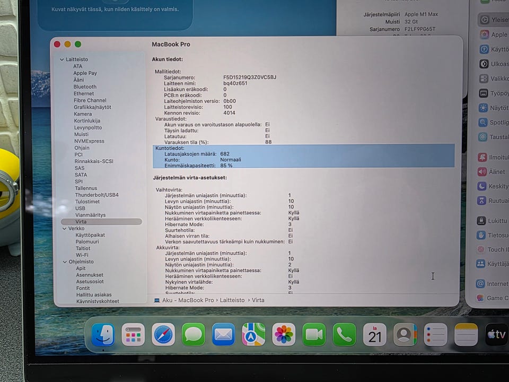Select Kamera in hardware list

coord(83,114)
